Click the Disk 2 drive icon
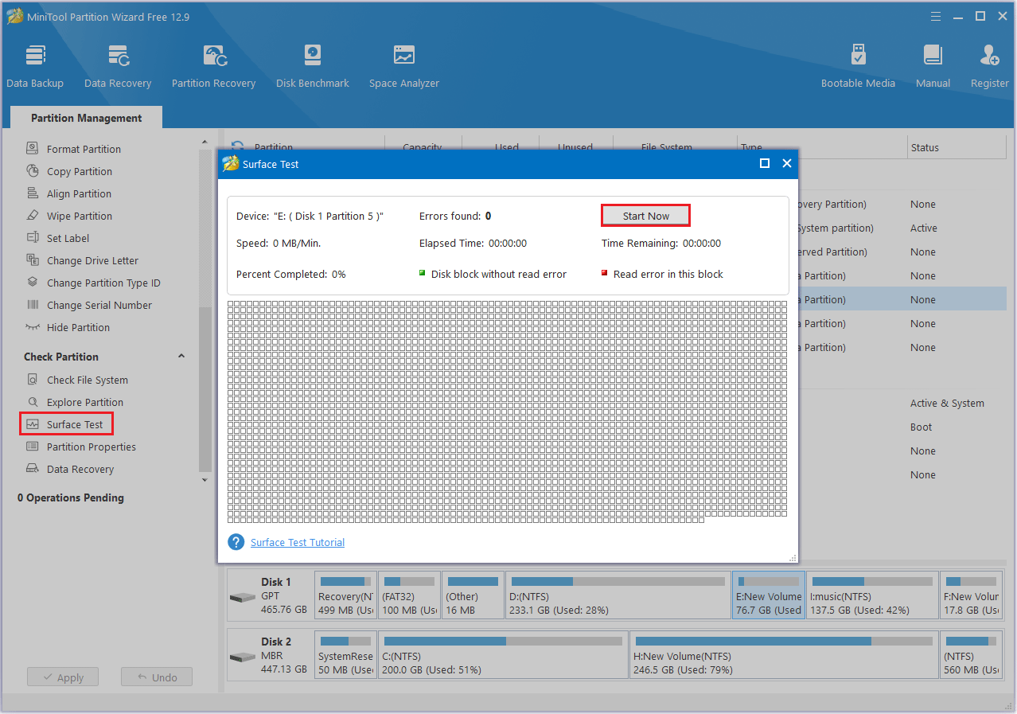The height and width of the screenshot is (714, 1017). (x=242, y=657)
